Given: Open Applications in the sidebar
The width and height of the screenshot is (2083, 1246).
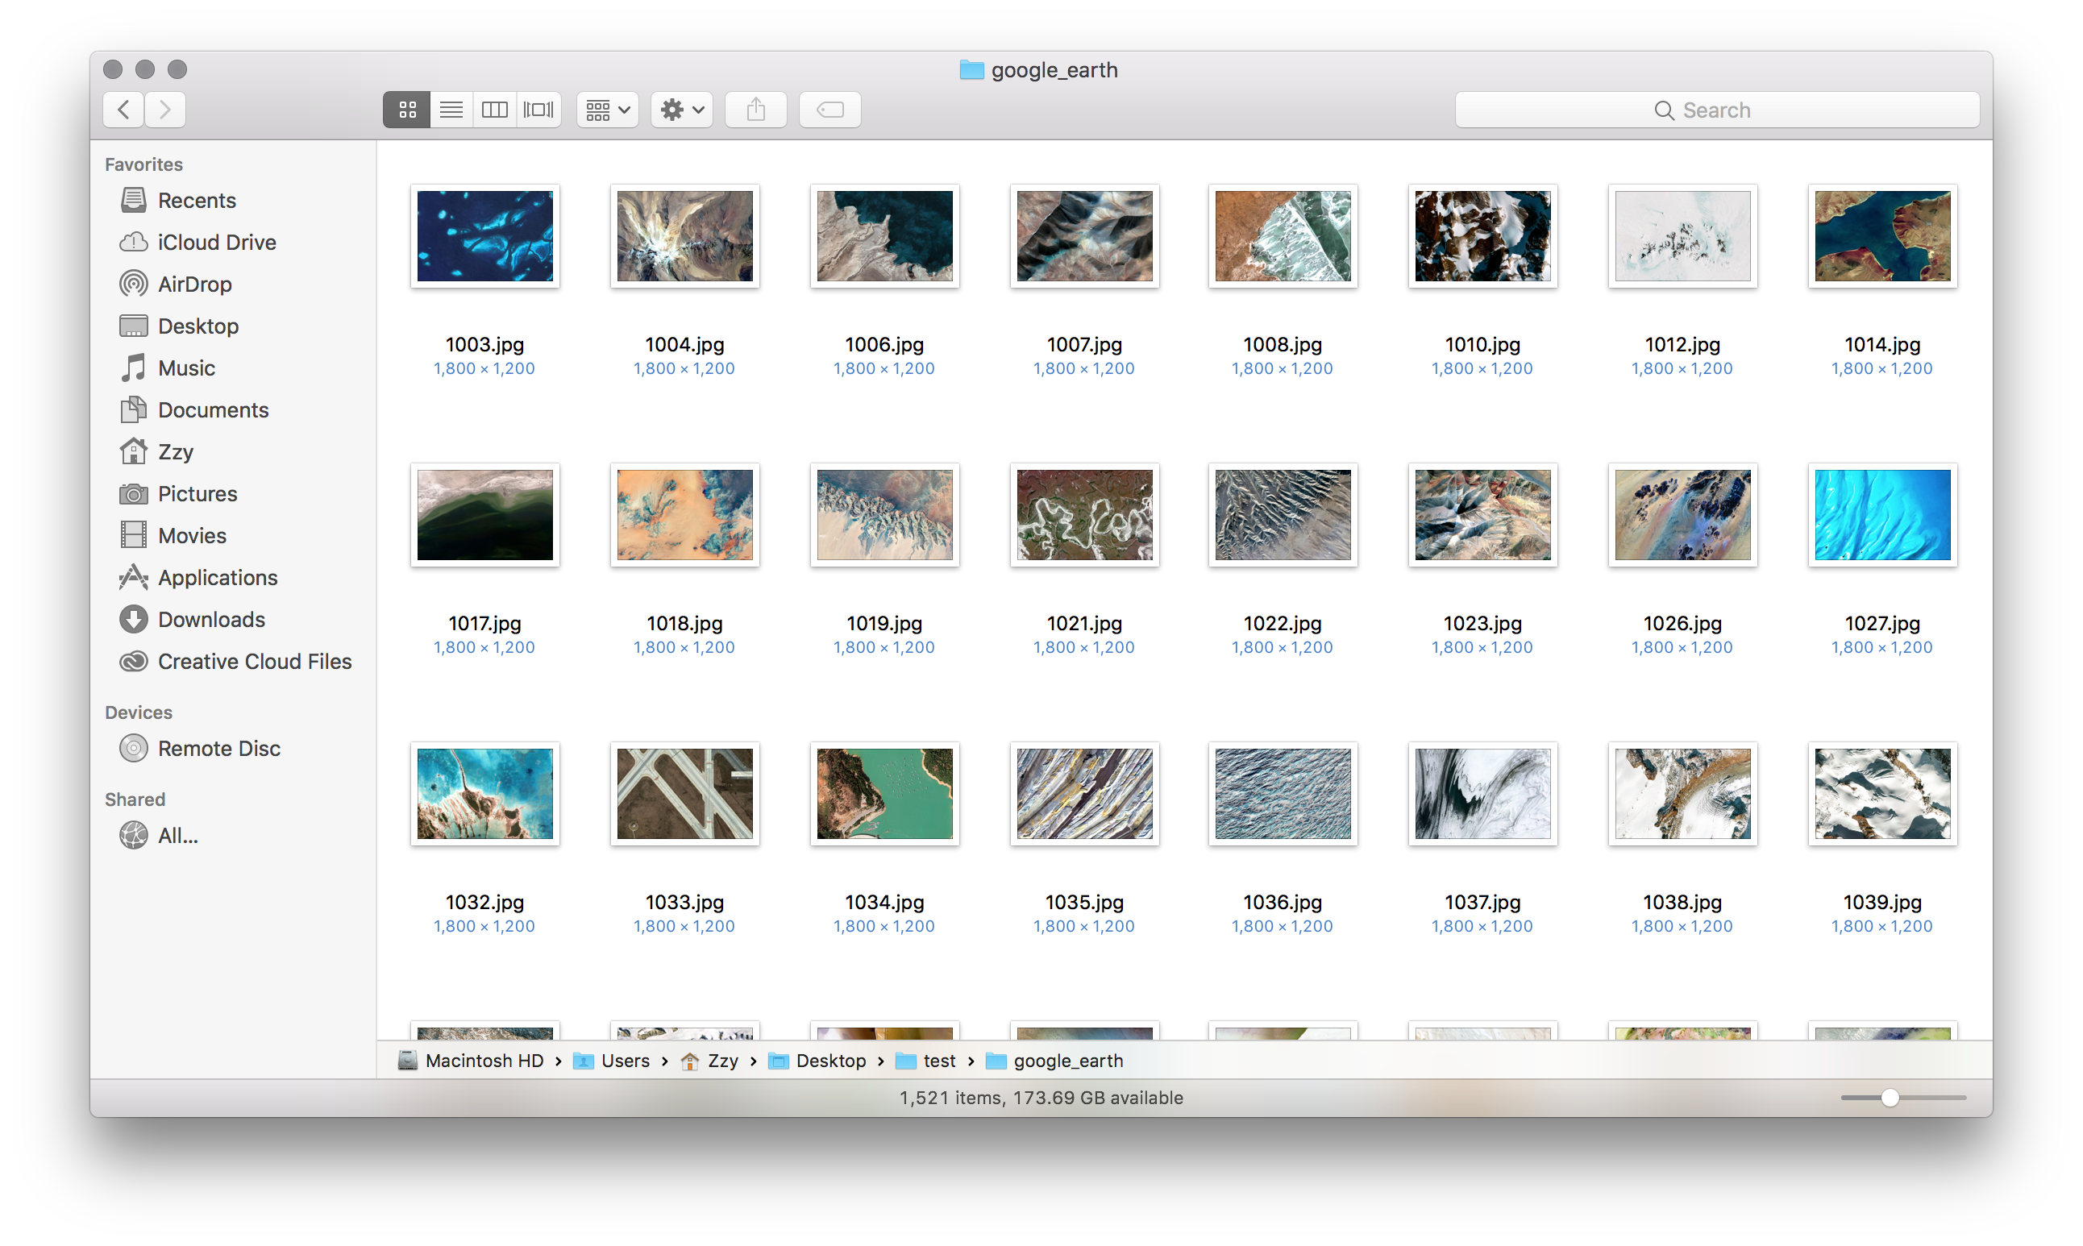Looking at the screenshot, I should tap(198, 579).
